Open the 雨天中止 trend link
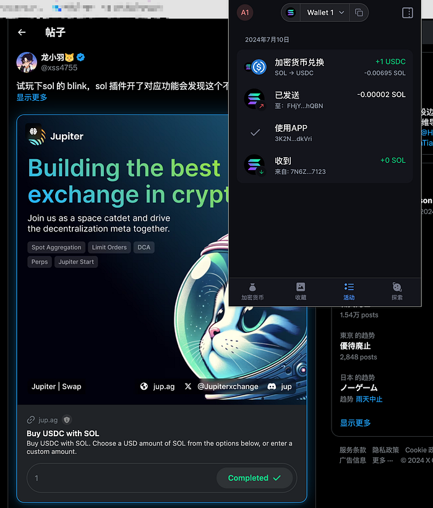 pyautogui.click(x=369, y=399)
